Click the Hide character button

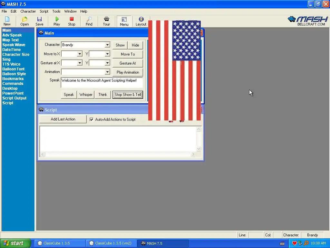point(135,45)
